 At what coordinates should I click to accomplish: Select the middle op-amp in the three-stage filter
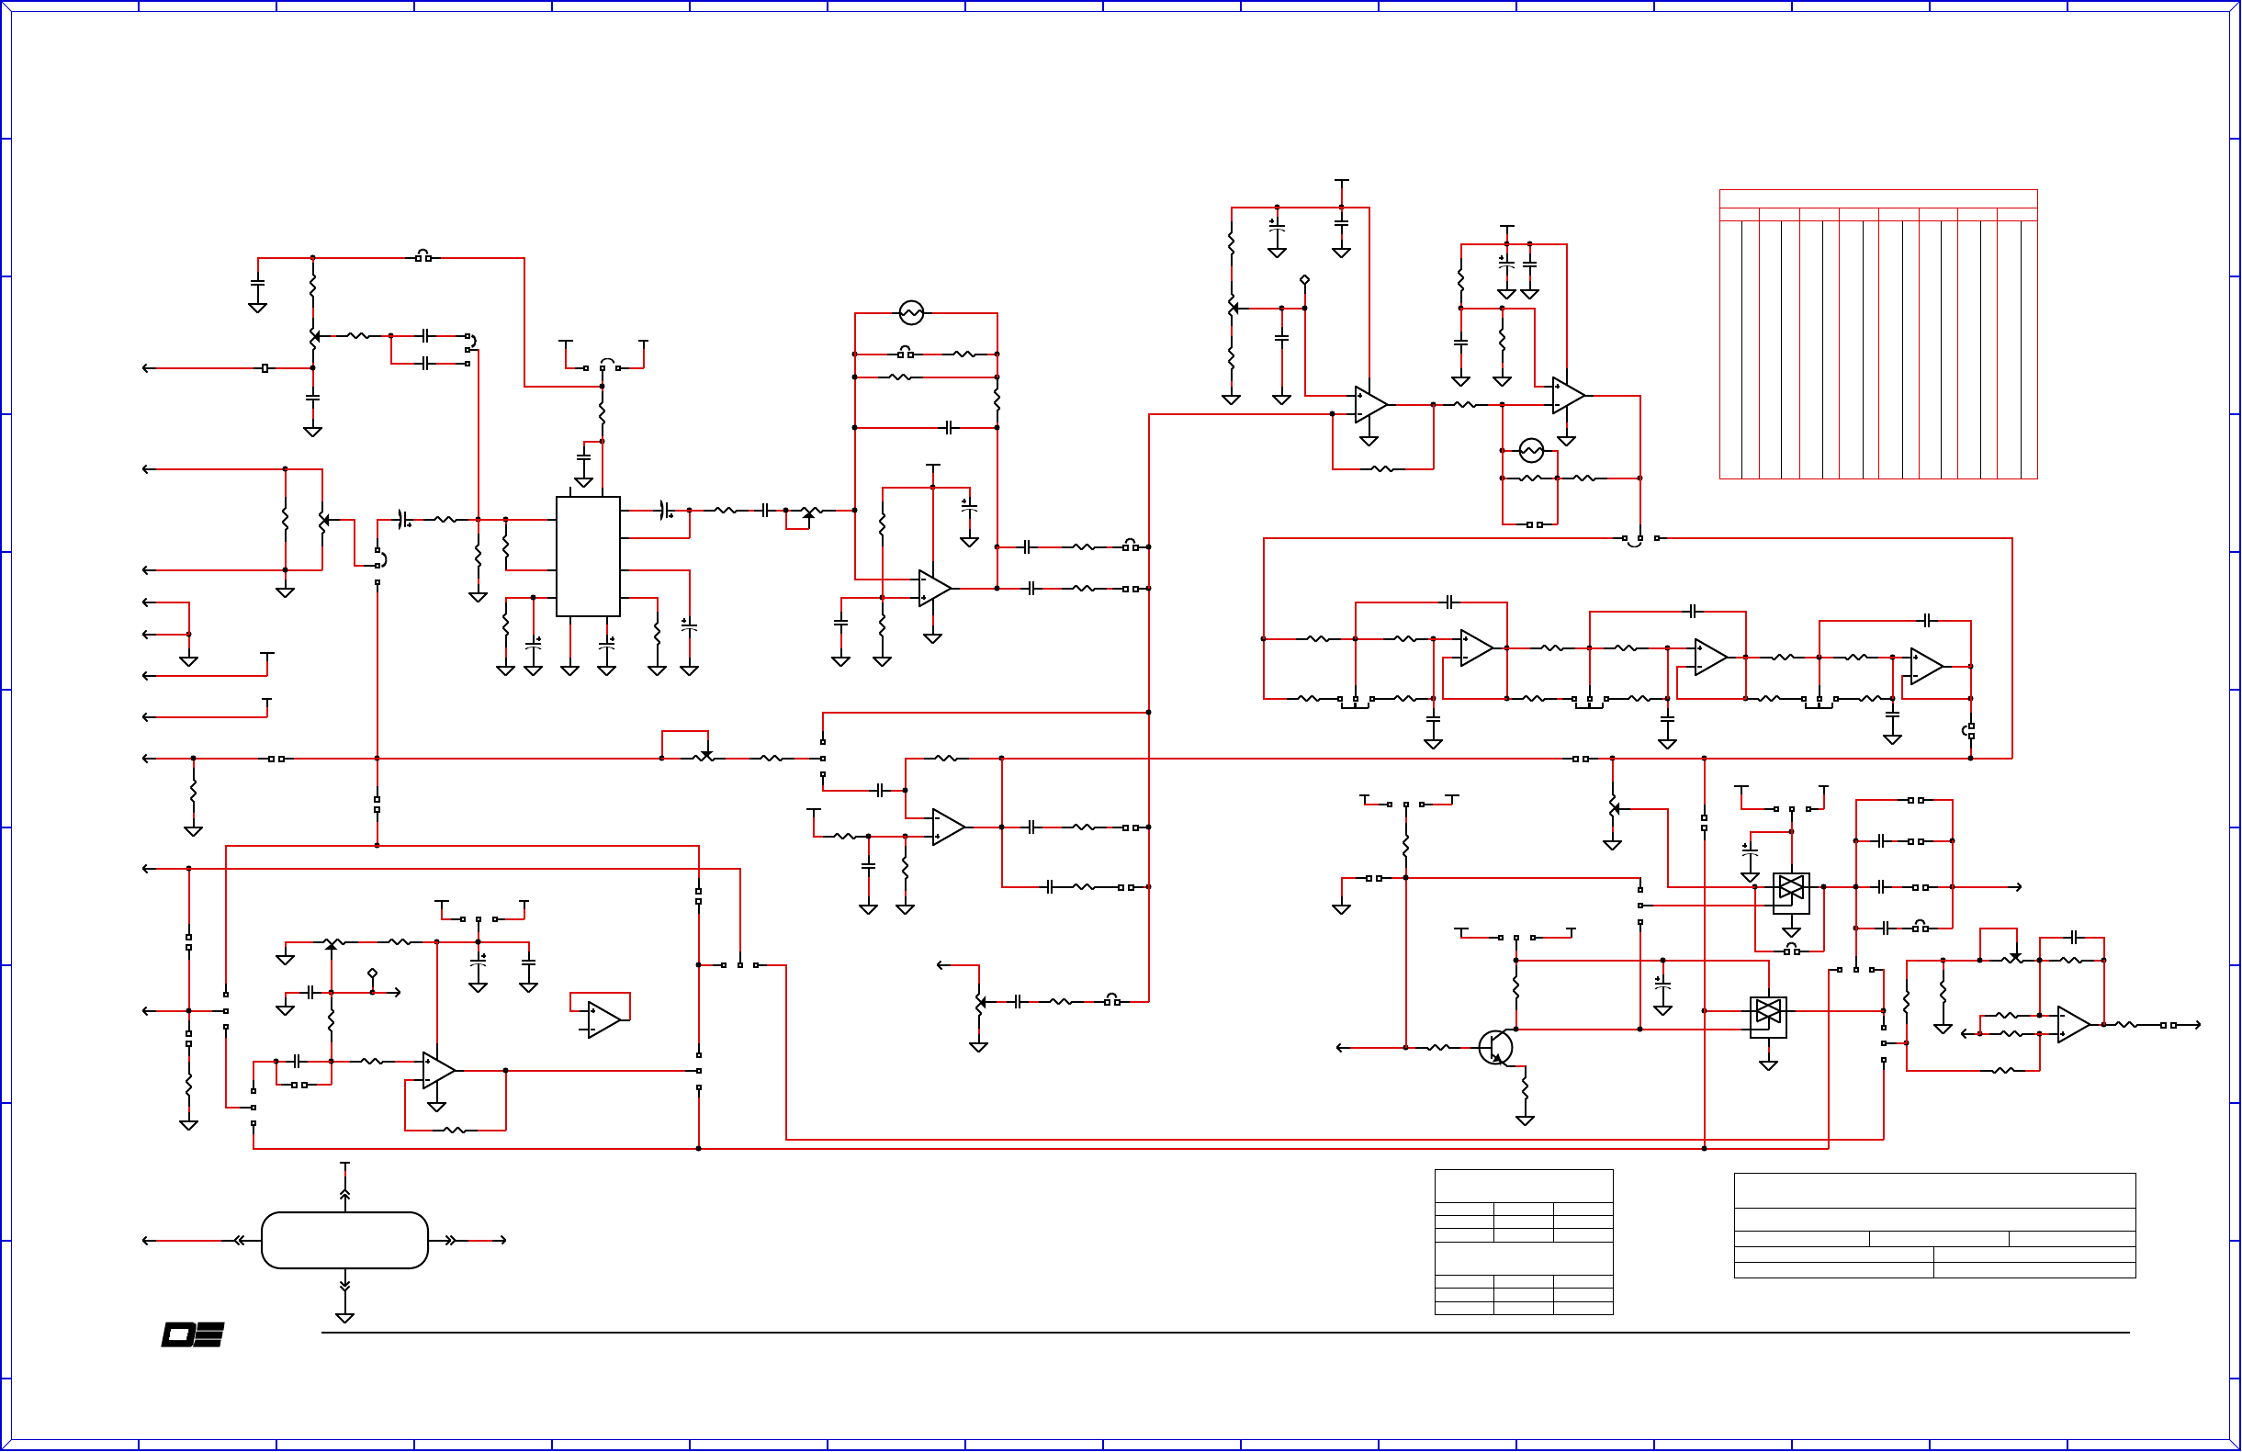point(1711,658)
